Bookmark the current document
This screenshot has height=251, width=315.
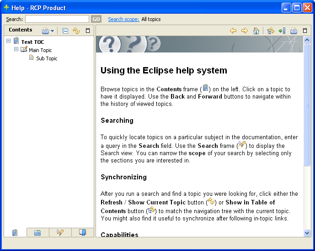pyautogui.click(x=282, y=31)
